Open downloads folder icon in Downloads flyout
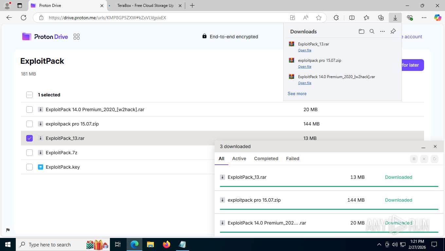 click(361, 31)
